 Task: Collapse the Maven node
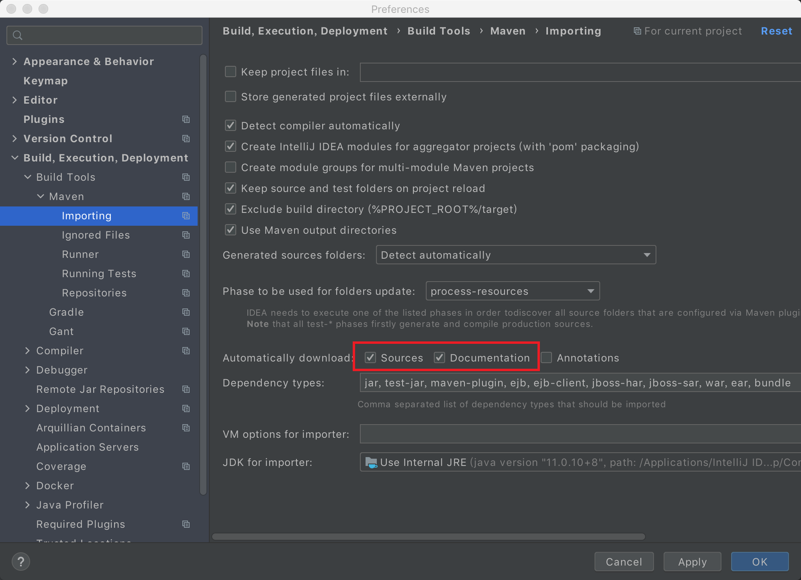(x=41, y=196)
